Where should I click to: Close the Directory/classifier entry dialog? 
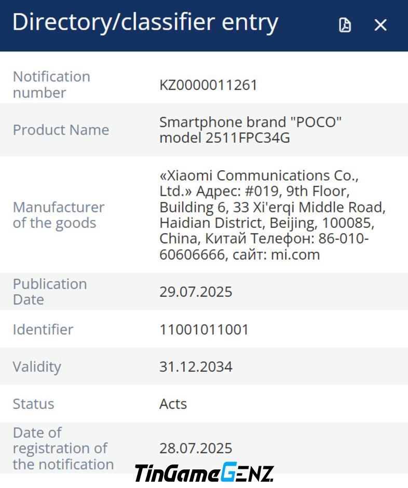coord(380,25)
